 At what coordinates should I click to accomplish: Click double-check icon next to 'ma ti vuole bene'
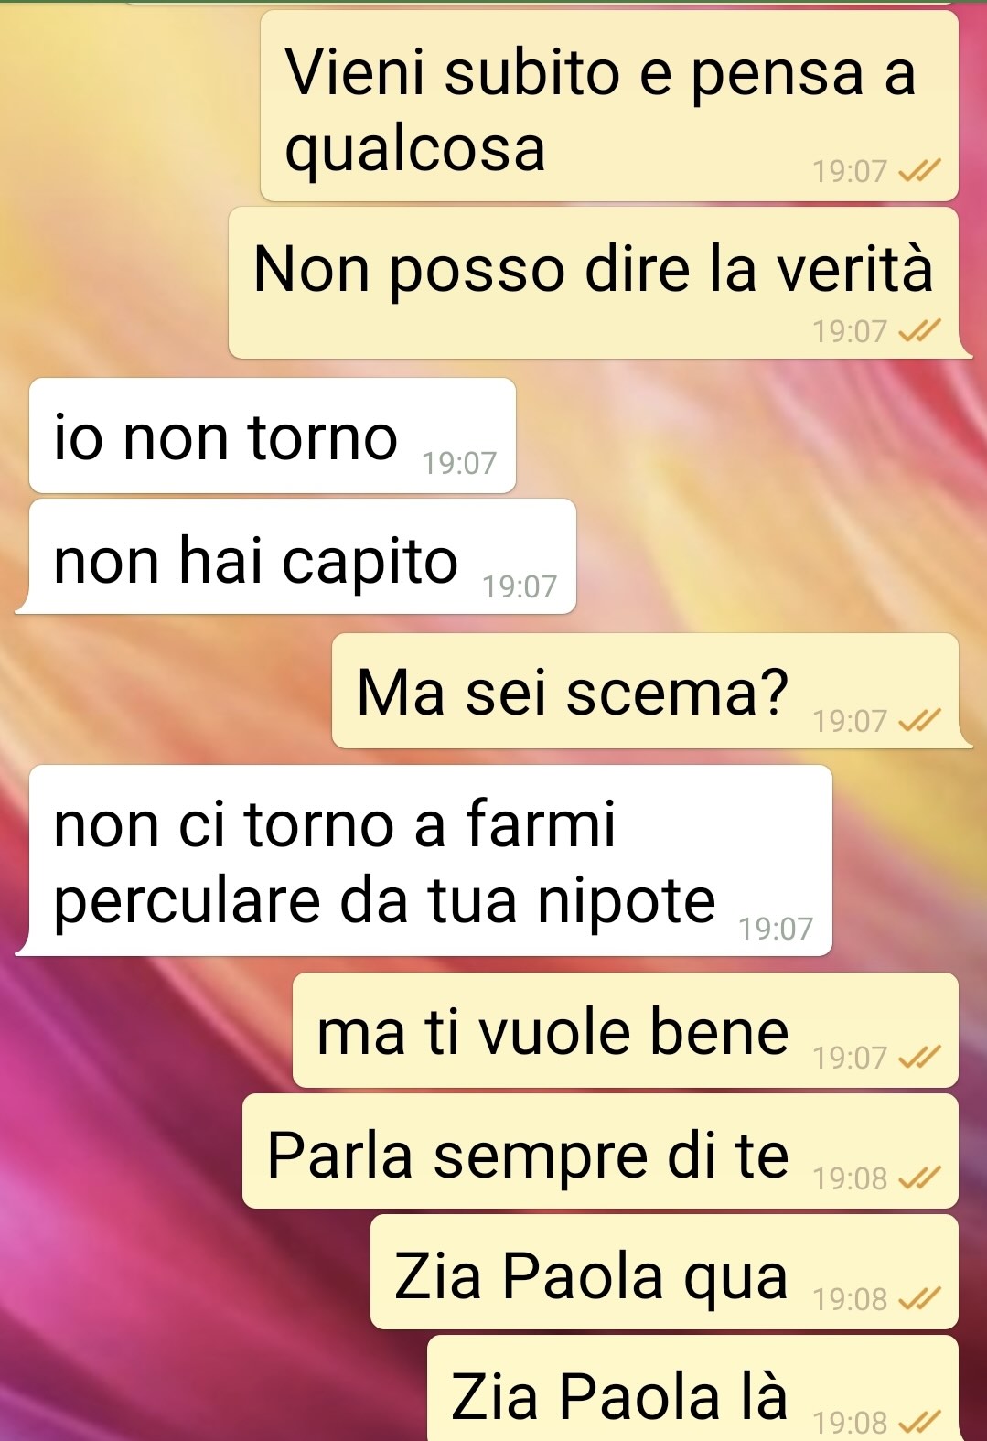pos(919,1058)
